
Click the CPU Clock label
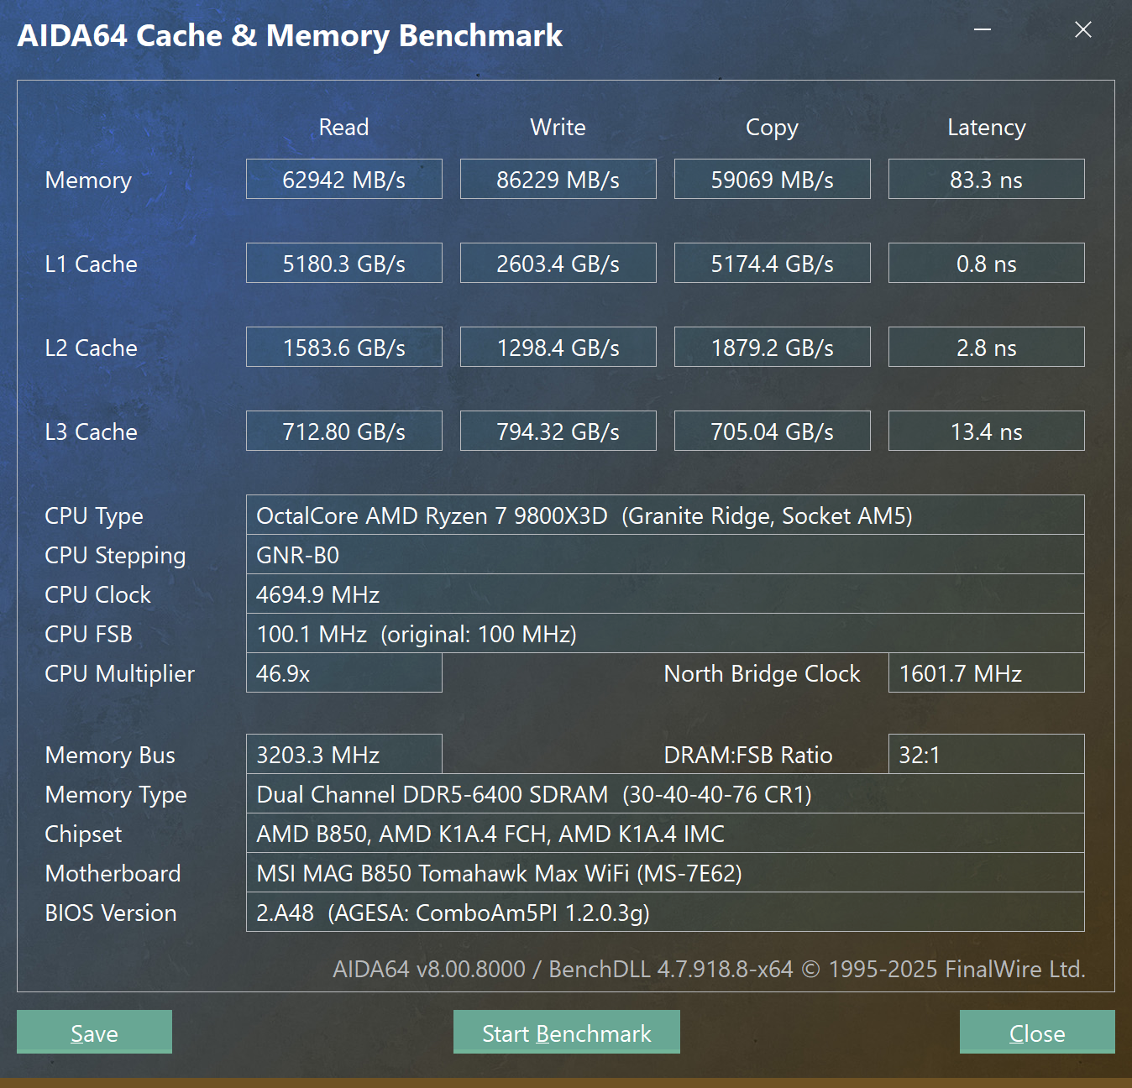tap(97, 594)
